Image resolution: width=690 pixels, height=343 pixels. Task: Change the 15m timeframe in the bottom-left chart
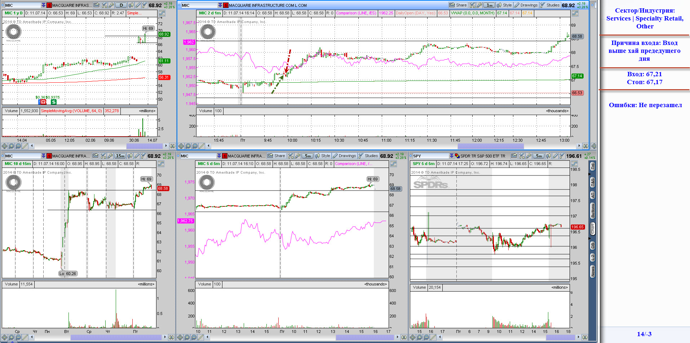[120, 156]
